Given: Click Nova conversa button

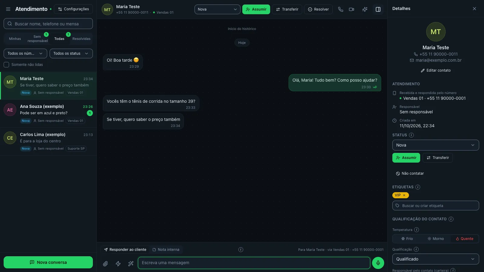Looking at the screenshot, I should click(x=48, y=262).
